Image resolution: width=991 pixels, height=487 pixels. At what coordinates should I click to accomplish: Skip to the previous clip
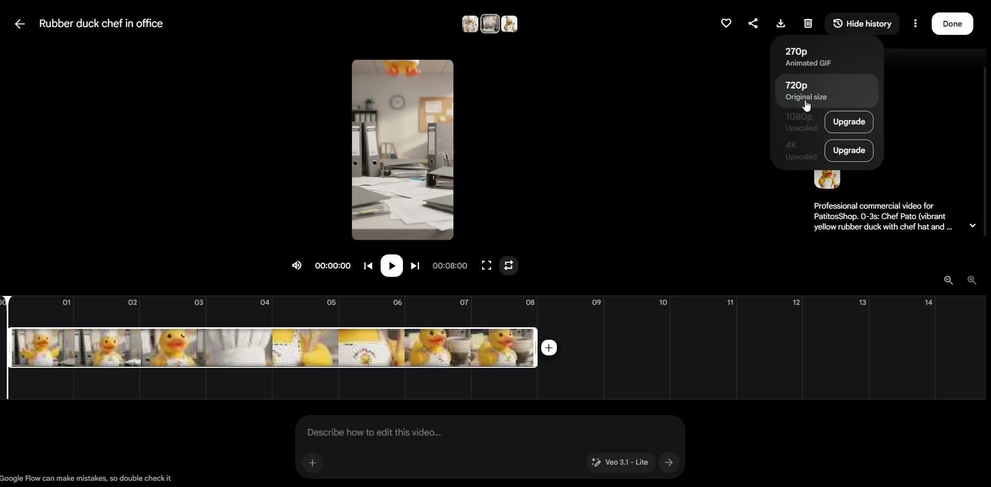coord(368,266)
